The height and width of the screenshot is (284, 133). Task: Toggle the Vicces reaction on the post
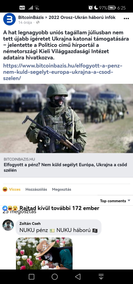pyautogui.click(x=12, y=189)
